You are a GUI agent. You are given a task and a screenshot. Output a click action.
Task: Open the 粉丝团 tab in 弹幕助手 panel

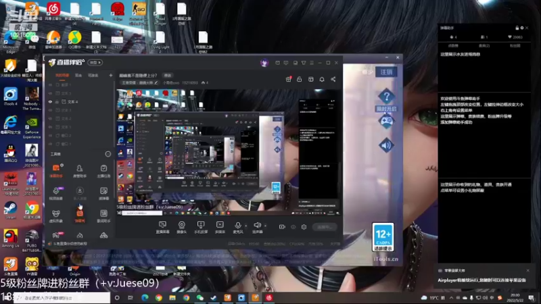(515, 46)
